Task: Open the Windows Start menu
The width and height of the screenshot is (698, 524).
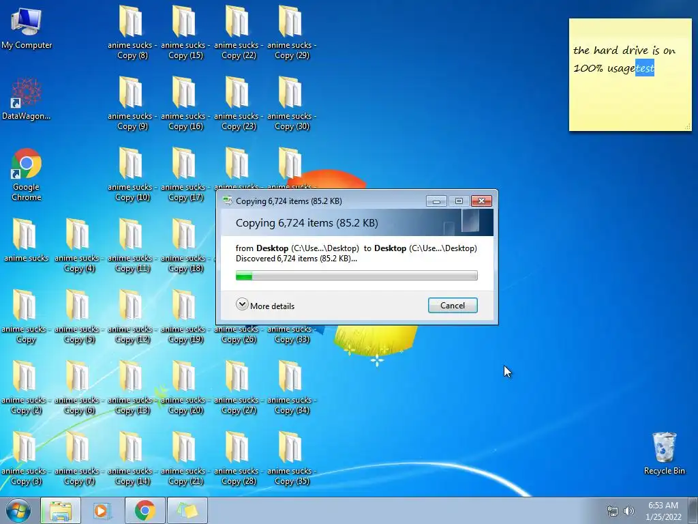Action: click(x=18, y=510)
